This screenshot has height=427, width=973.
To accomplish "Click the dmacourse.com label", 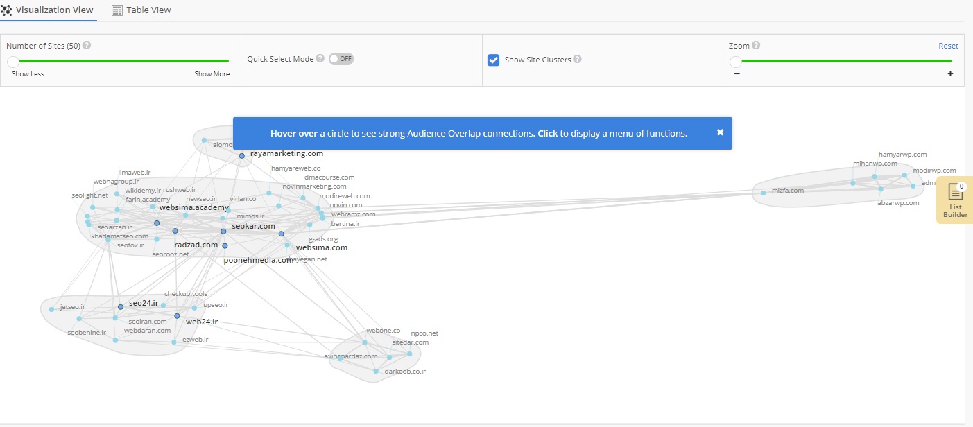I will [329, 177].
